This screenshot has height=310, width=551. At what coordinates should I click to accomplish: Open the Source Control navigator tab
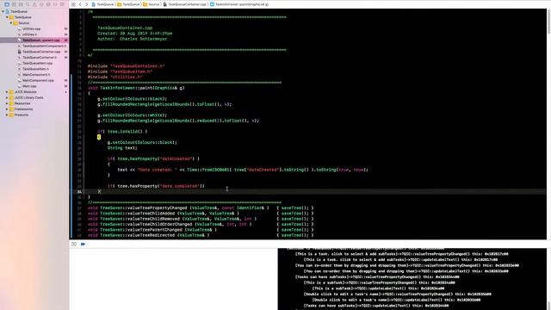point(14,4)
